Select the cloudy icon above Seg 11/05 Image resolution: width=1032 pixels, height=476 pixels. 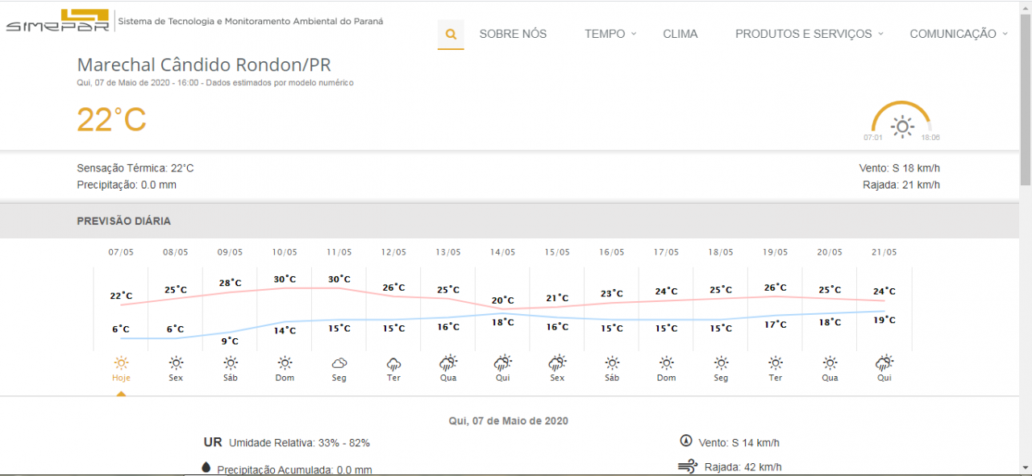click(x=339, y=362)
